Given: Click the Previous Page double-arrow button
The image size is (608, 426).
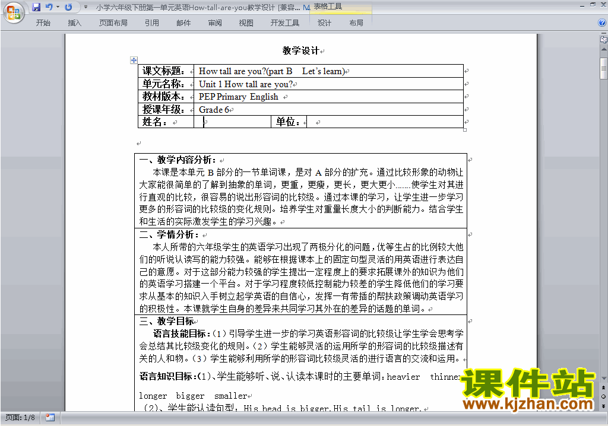Looking at the screenshot, I should 604,387.
